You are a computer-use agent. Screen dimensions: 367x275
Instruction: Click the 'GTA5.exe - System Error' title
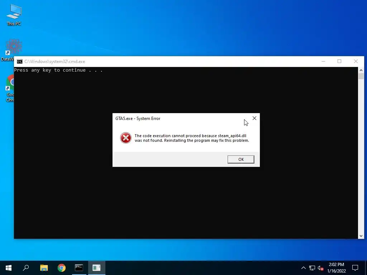[138, 119]
